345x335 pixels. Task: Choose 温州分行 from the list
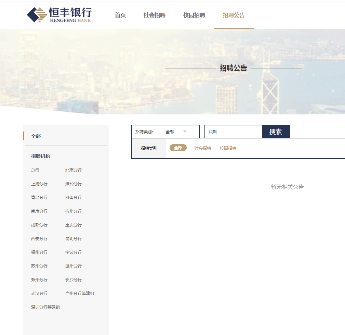(74, 266)
